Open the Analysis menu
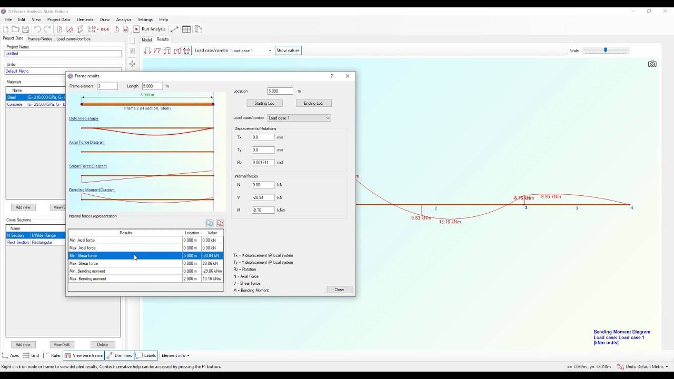 [124, 19]
